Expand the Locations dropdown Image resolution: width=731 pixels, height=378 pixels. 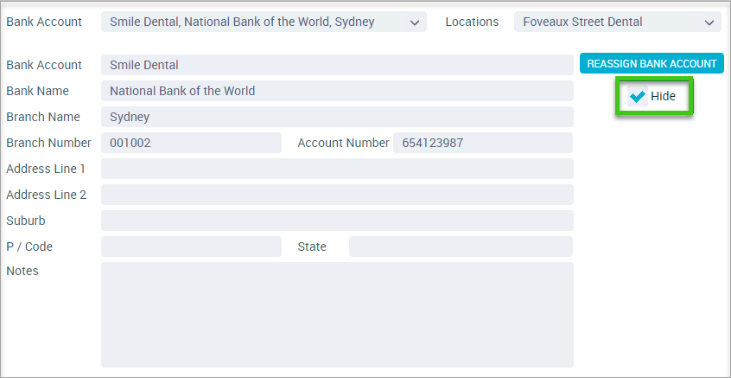[618, 22]
